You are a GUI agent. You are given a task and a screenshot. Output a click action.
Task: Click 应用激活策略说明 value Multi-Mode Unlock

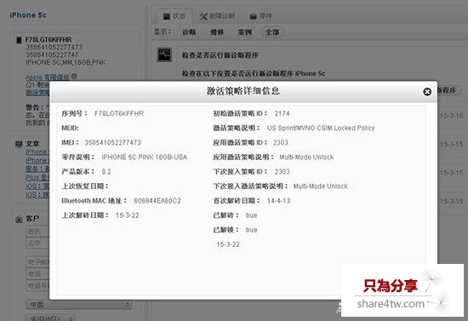point(306,157)
